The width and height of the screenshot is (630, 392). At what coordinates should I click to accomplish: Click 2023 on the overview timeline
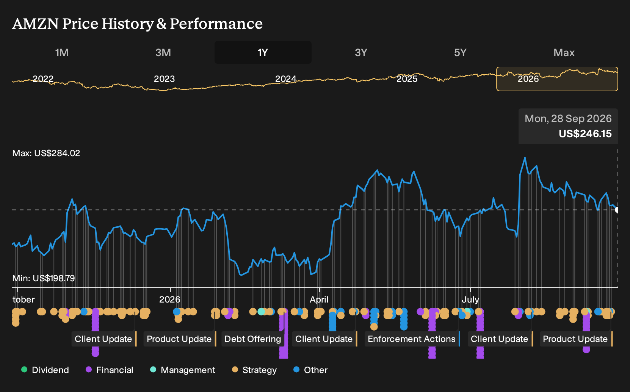pyautogui.click(x=164, y=79)
